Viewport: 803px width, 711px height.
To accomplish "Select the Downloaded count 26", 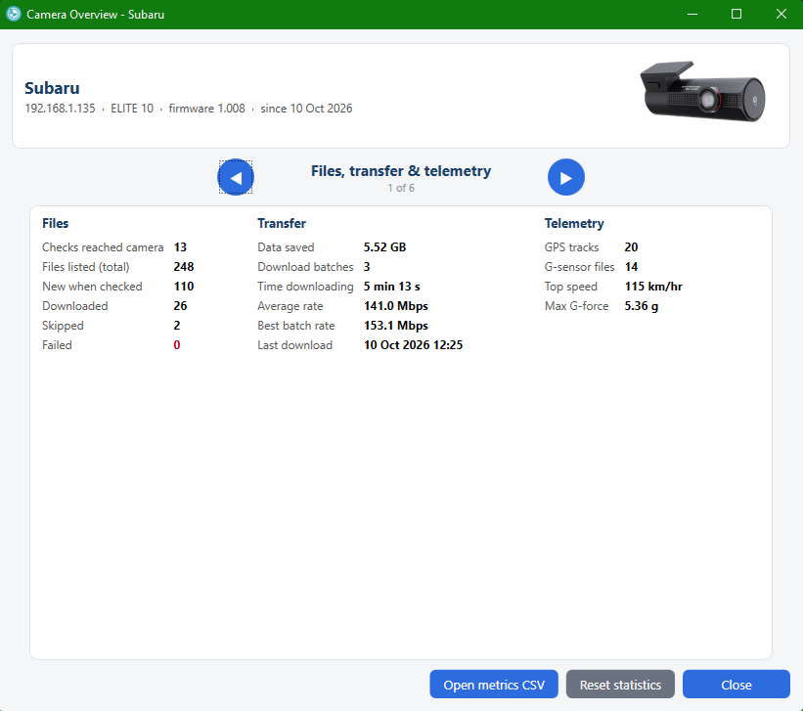I will pos(180,306).
